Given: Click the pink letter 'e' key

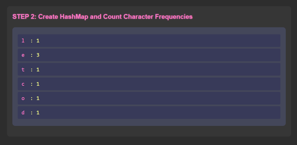Looking at the screenshot, I should click(x=23, y=55).
